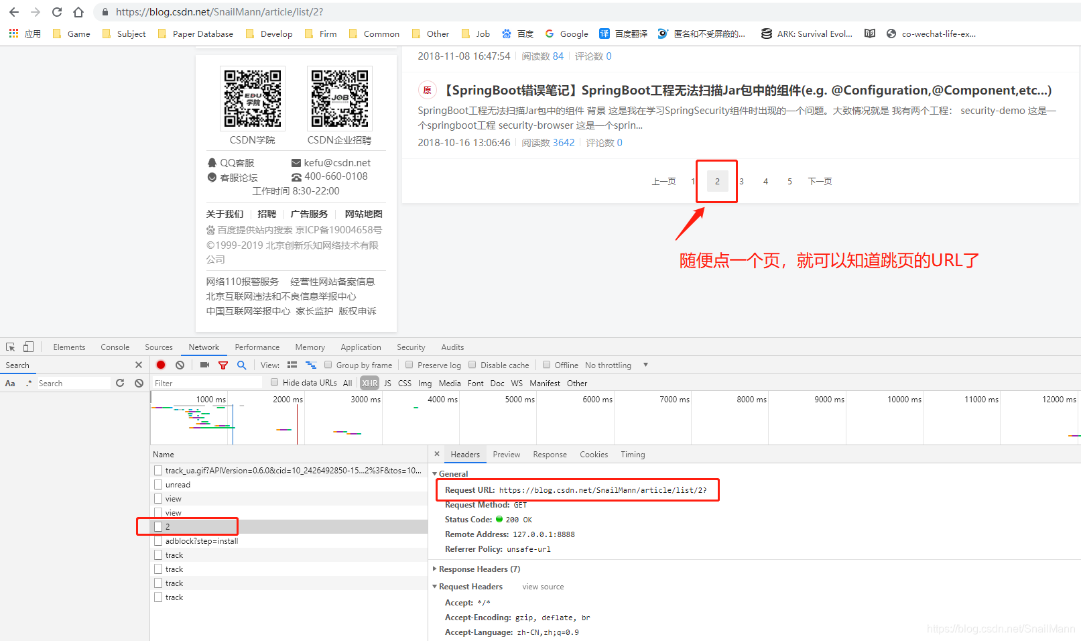Open the Subject bookmarks folder
Screen dimensions: 1081x641
123,34
